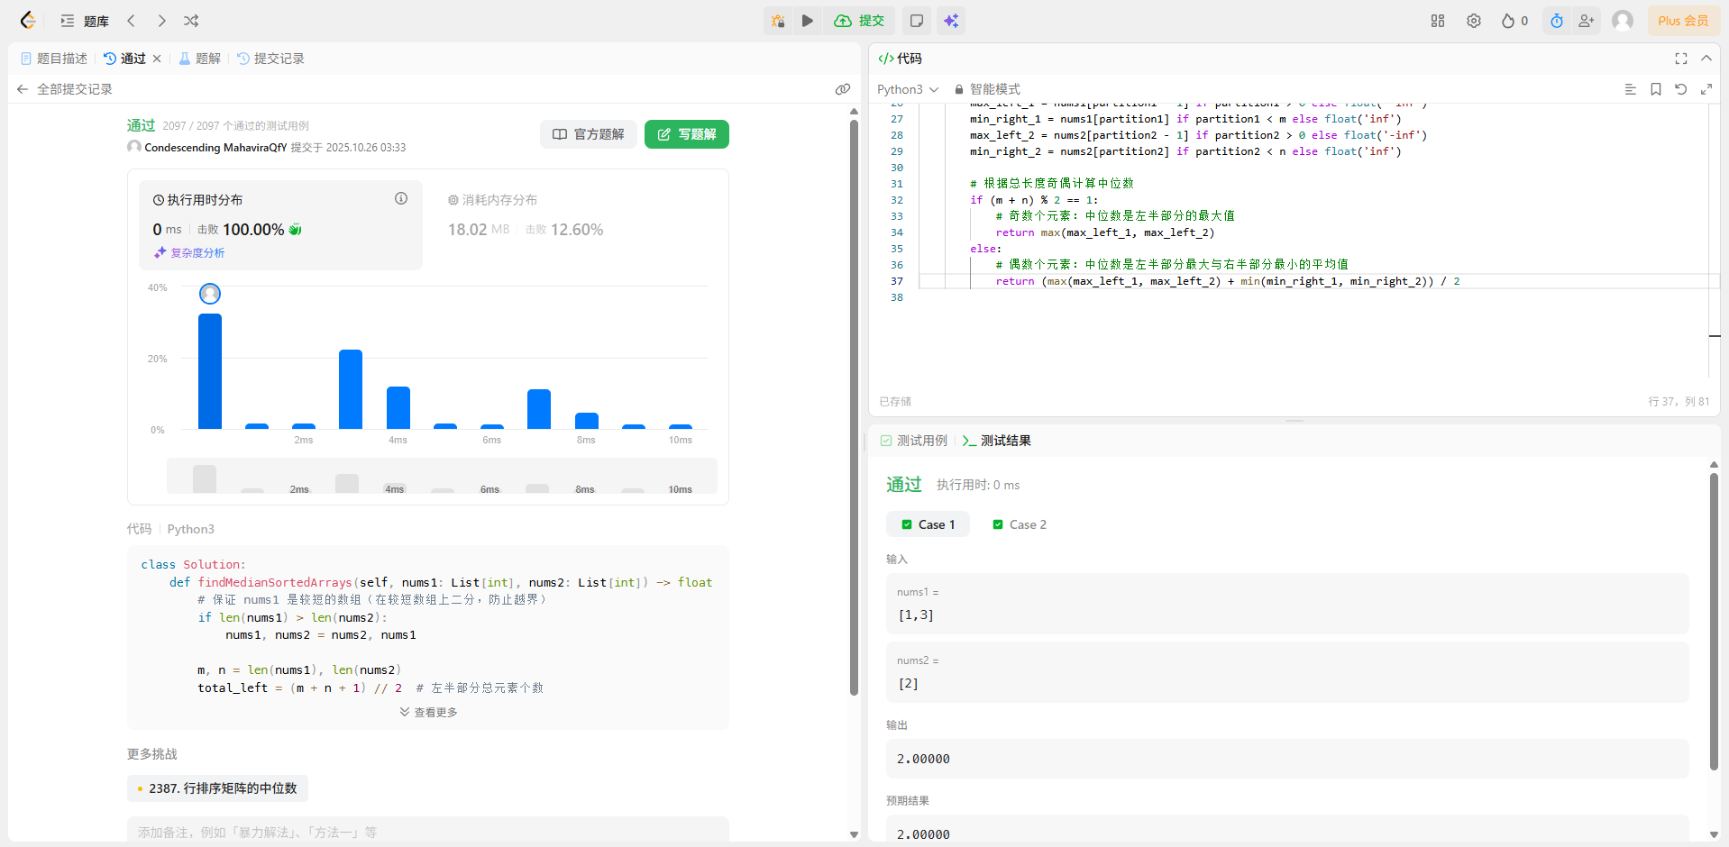Image resolution: width=1729 pixels, height=847 pixels.
Task: Open the 测试用例 tab
Action: point(914,441)
